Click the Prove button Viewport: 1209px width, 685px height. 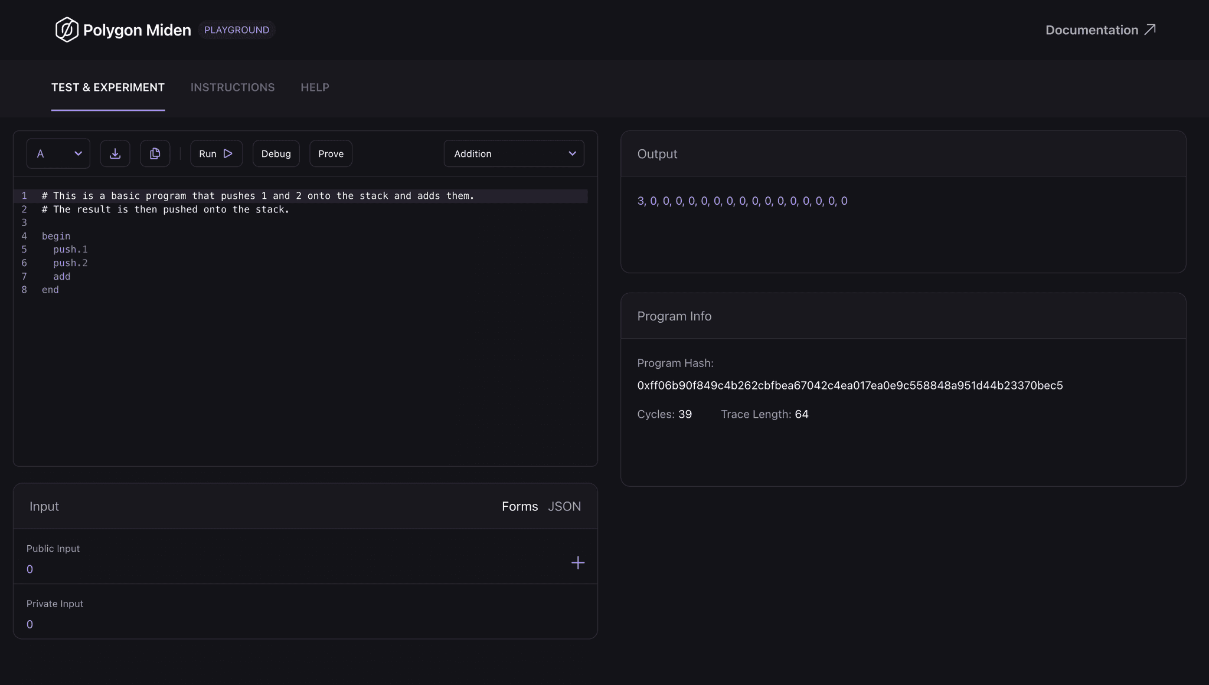(331, 153)
